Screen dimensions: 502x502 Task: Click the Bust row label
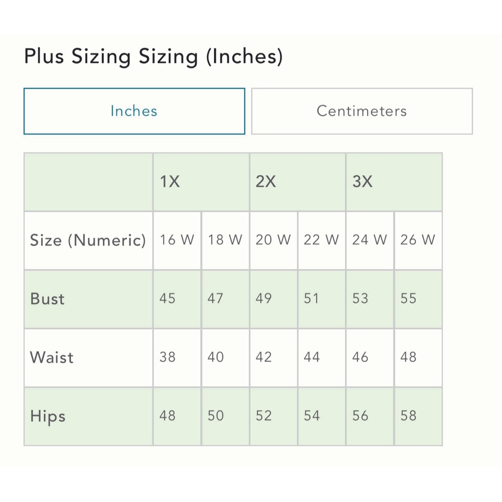48,299
